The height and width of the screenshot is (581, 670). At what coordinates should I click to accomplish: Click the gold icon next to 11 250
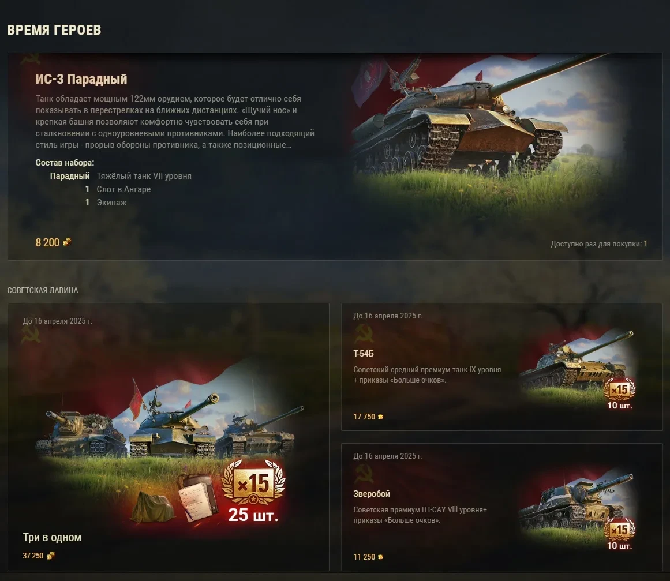tap(381, 557)
